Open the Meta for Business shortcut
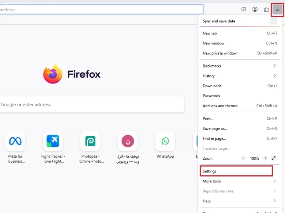Viewport: 285px width, 213px height. [x=15, y=141]
